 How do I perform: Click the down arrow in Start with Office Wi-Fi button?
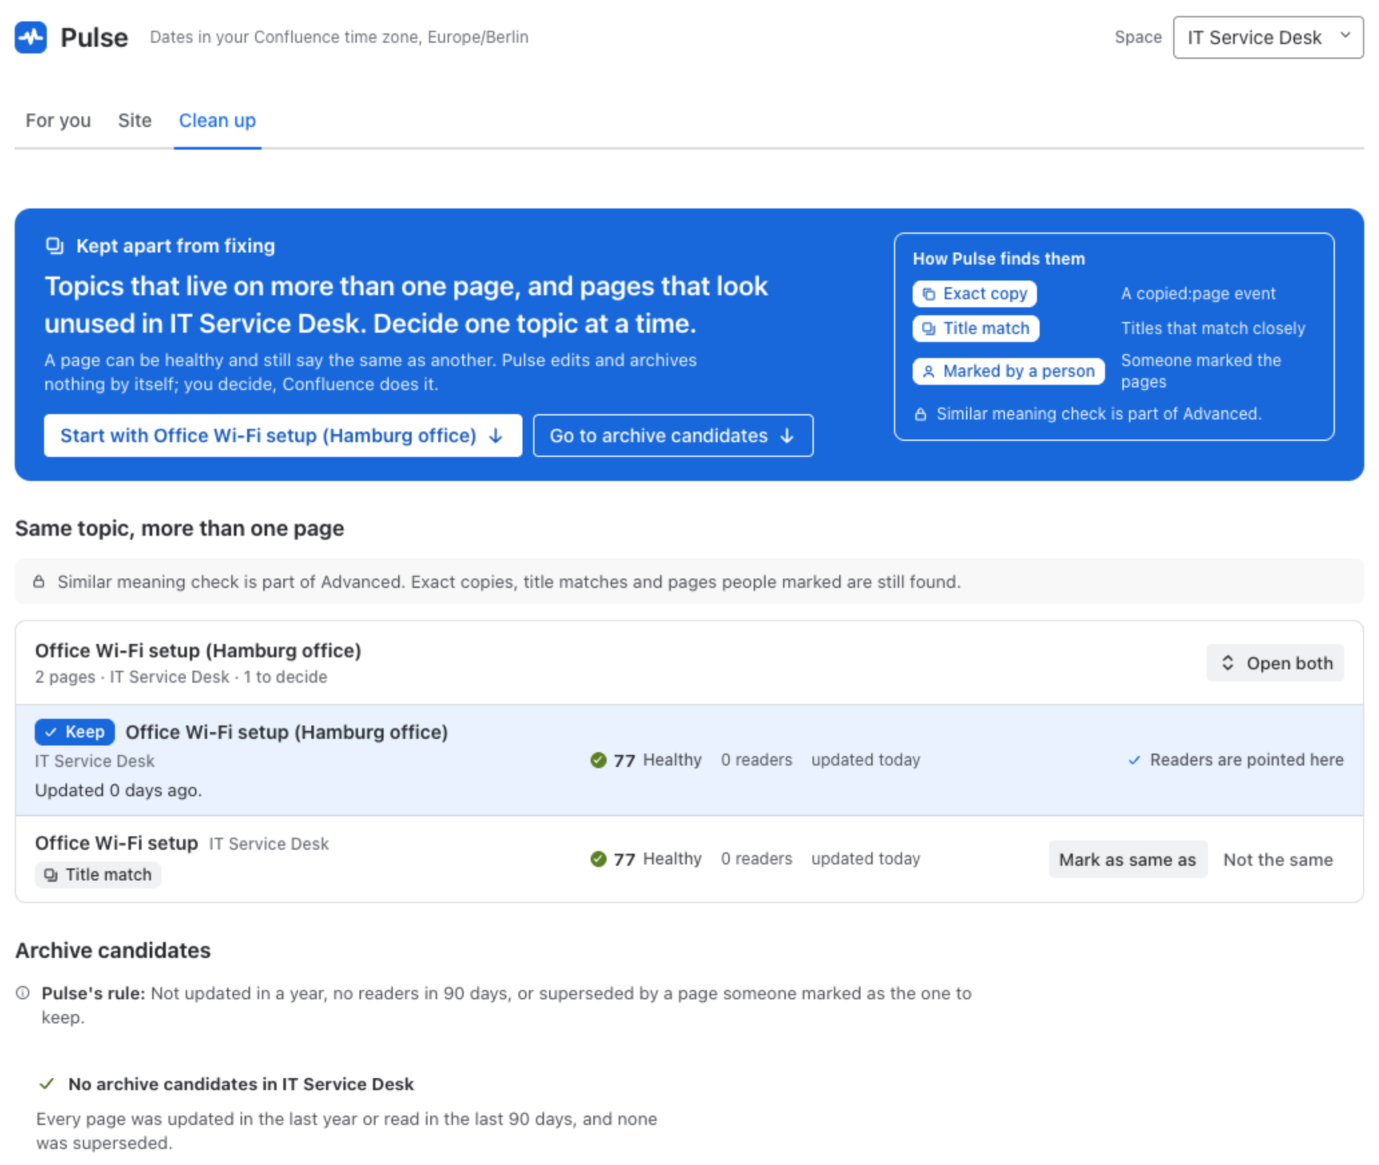[x=496, y=436]
